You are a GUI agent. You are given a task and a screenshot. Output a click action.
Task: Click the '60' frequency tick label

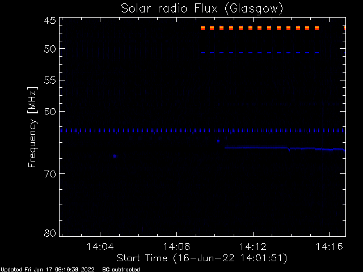(x=50, y=112)
